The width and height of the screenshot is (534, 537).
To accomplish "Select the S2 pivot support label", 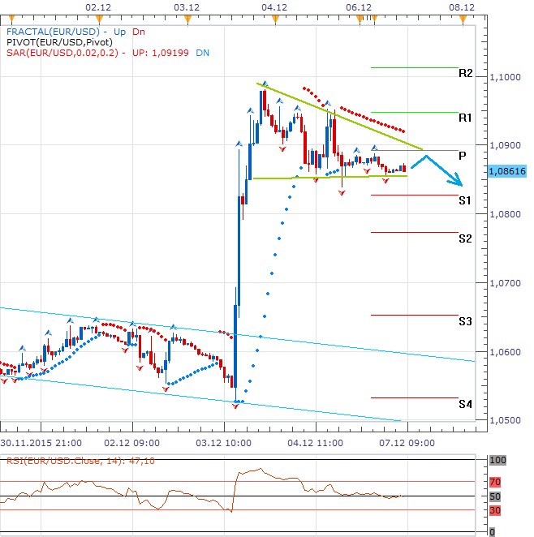I will coord(465,238).
